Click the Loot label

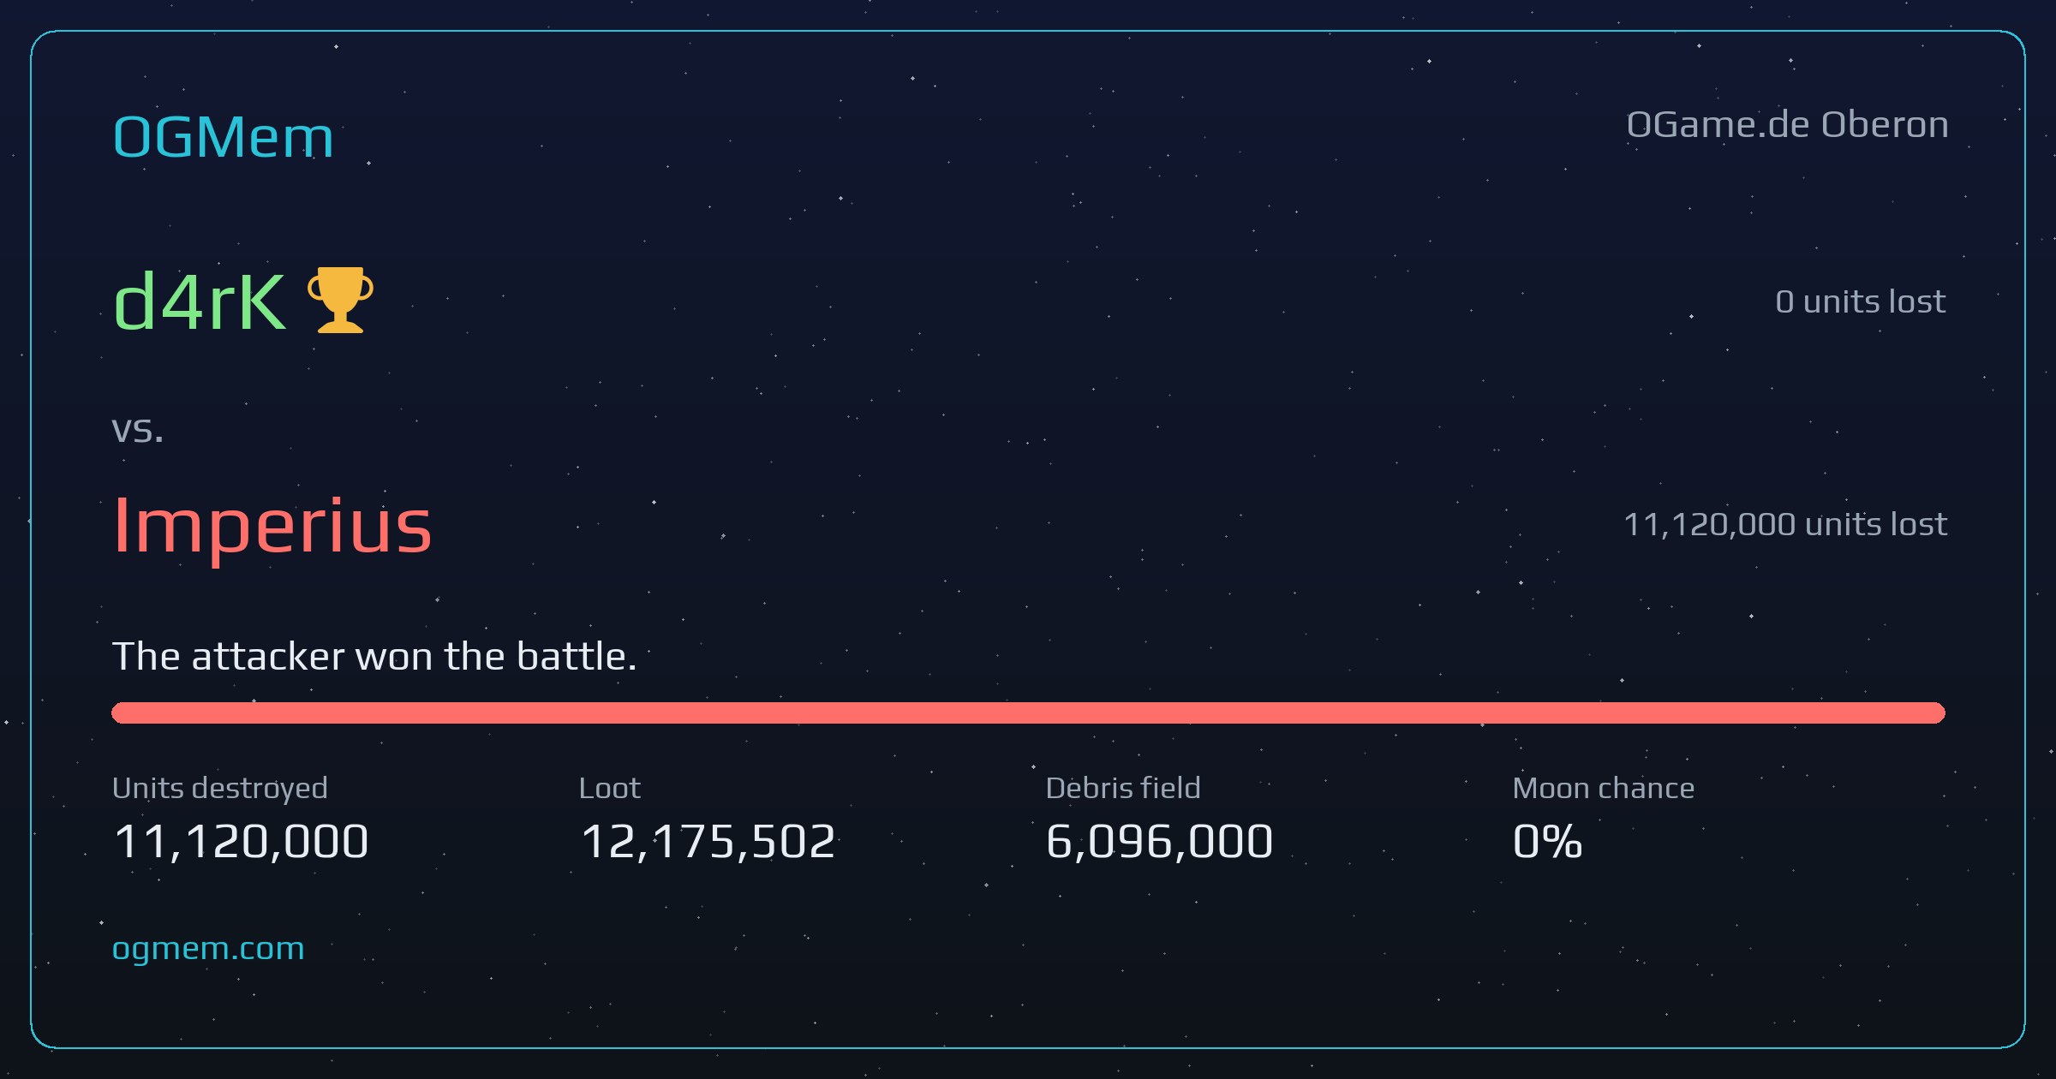609,788
